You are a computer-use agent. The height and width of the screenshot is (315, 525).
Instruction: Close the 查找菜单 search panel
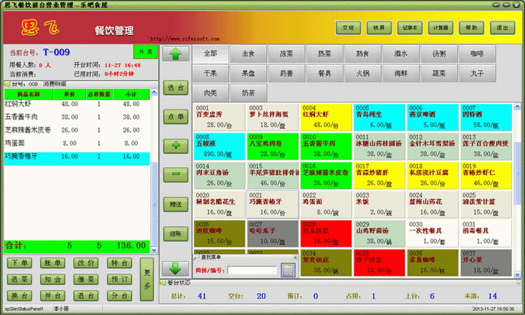pyautogui.click(x=295, y=257)
